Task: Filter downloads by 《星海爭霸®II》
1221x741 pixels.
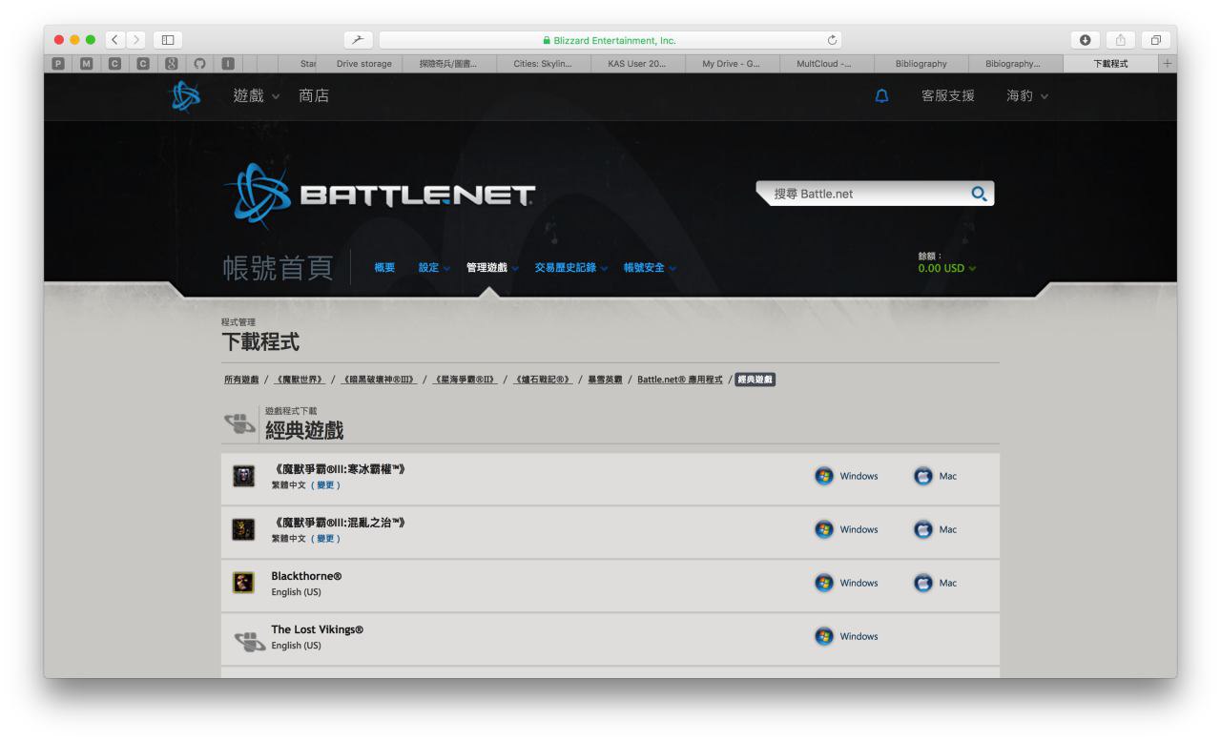Action: click(x=465, y=380)
